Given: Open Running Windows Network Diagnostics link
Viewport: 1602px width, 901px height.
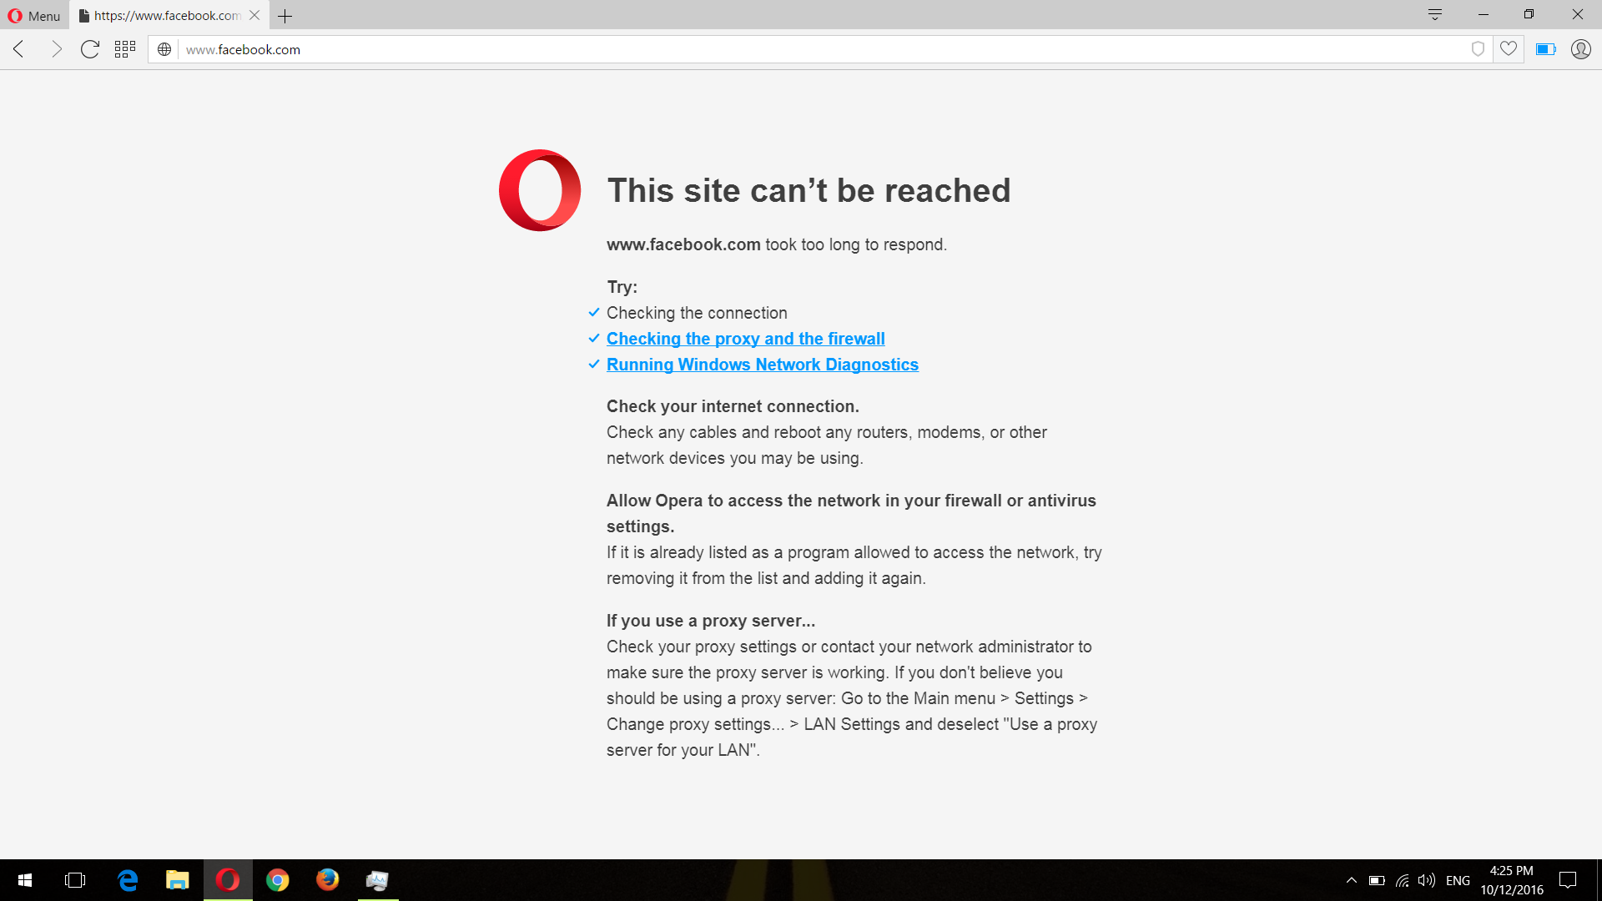Looking at the screenshot, I should pos(762,365).
